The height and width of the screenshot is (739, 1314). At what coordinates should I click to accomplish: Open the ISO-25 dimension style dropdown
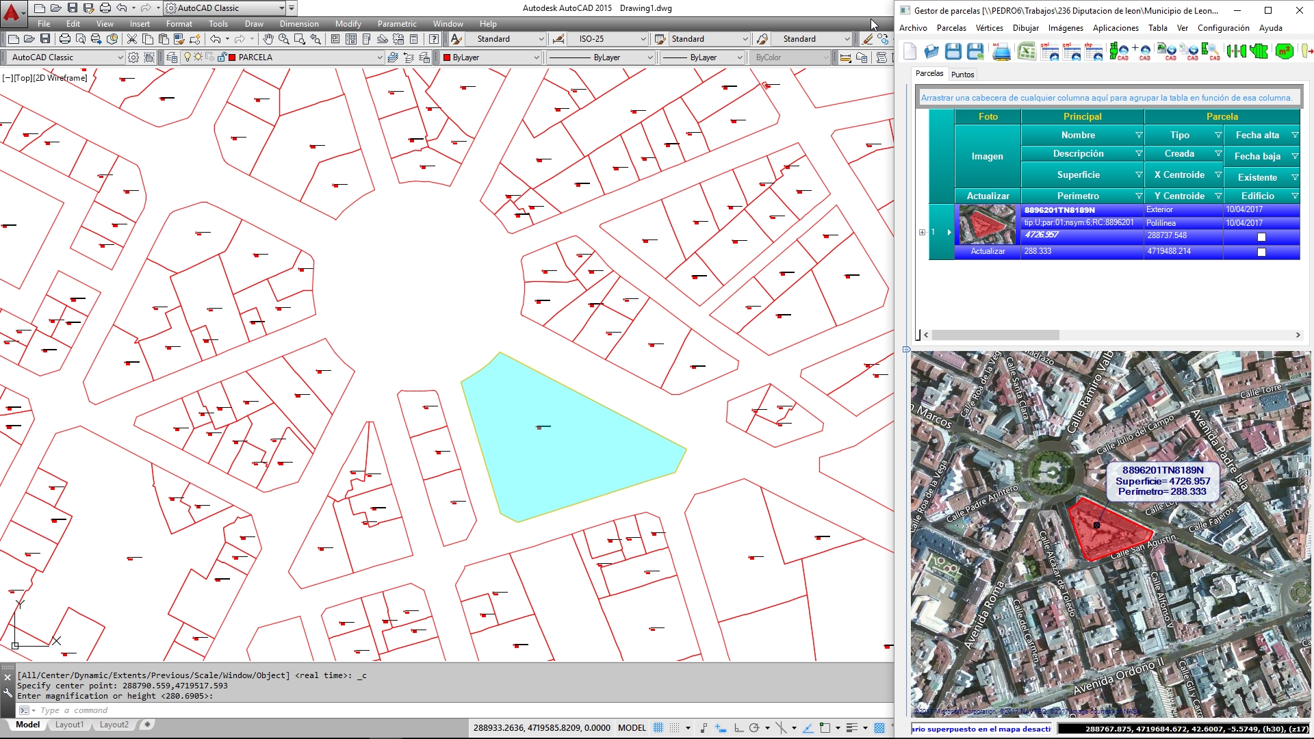[x=643, y=39]
